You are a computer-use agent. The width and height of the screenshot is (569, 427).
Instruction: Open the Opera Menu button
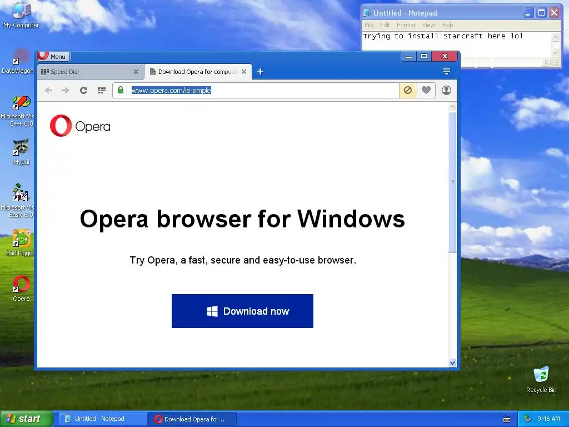pyautogui.click(x=53, y=56)
